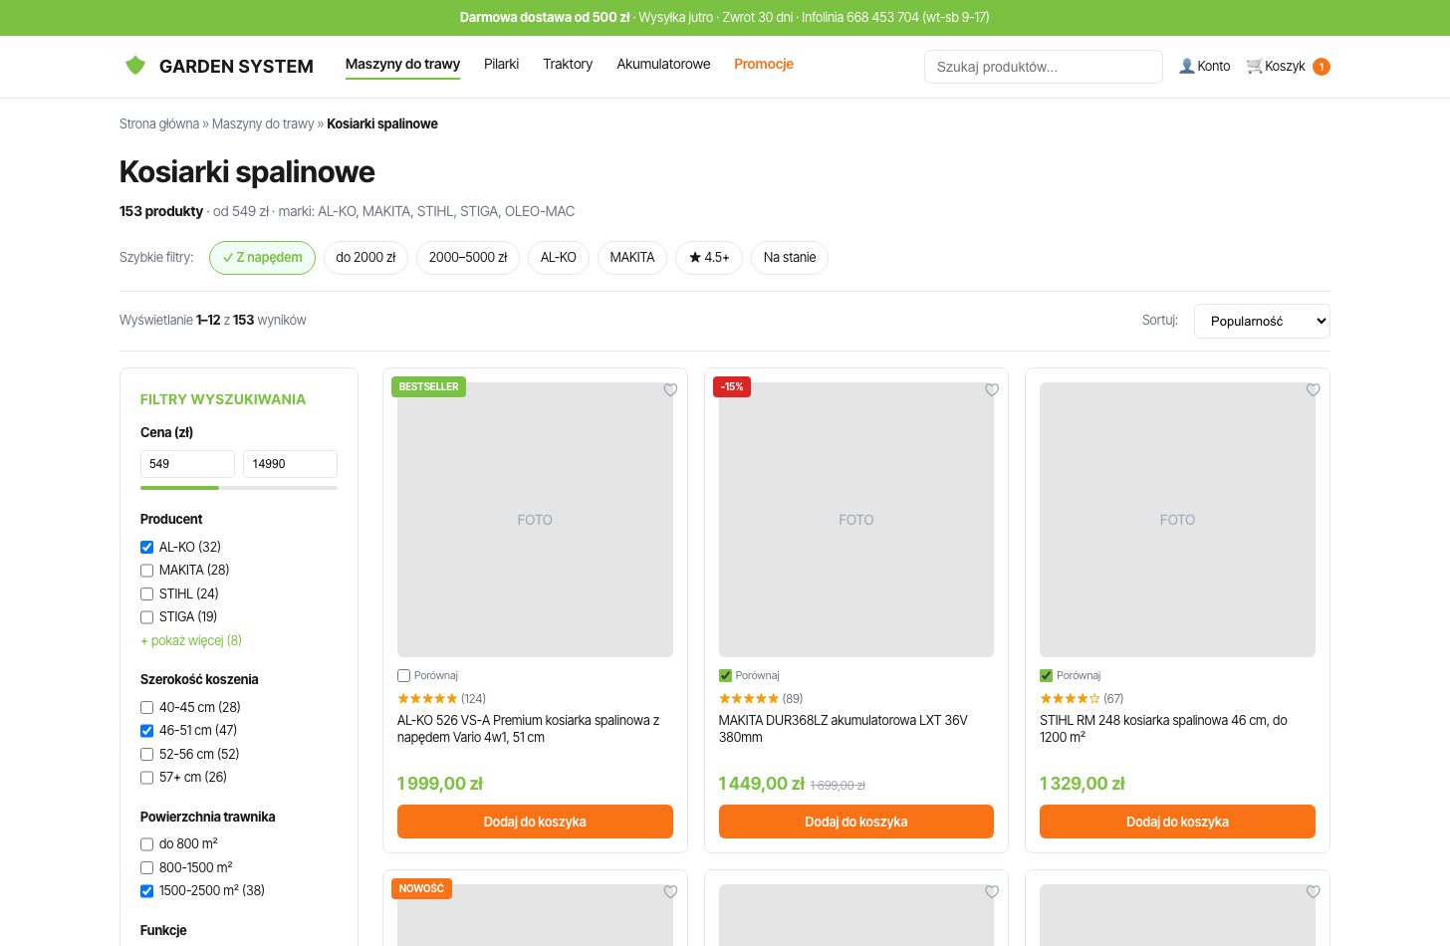This screenshot has height=946, width=1450.
Task: Click the star rating of AL-KO 526 VS-A
Action: click(x=427, y=699)
